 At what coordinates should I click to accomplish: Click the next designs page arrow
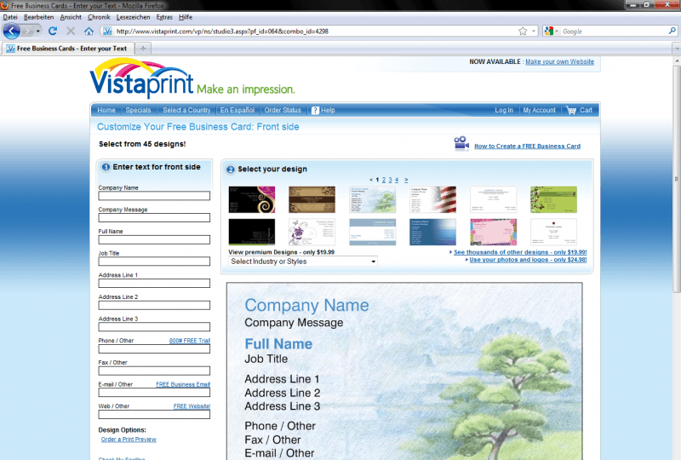tap(406, 180)
